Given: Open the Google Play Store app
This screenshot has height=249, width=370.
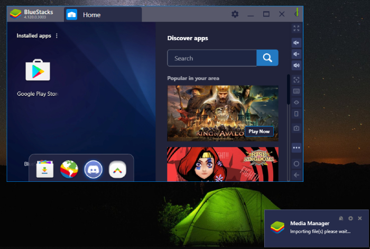Looking at the screenshot, I should tap(38, 70).
